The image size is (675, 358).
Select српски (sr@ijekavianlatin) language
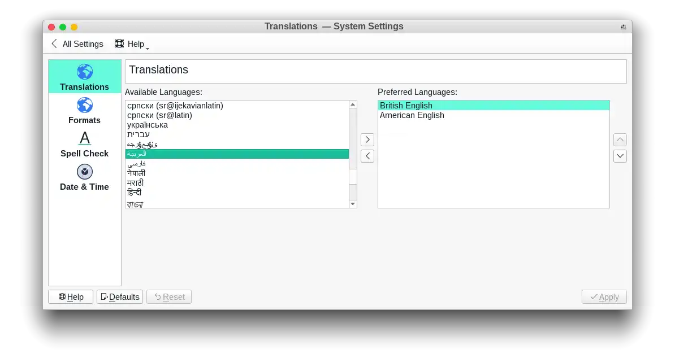pyautogui.click(x=237, y=105)
